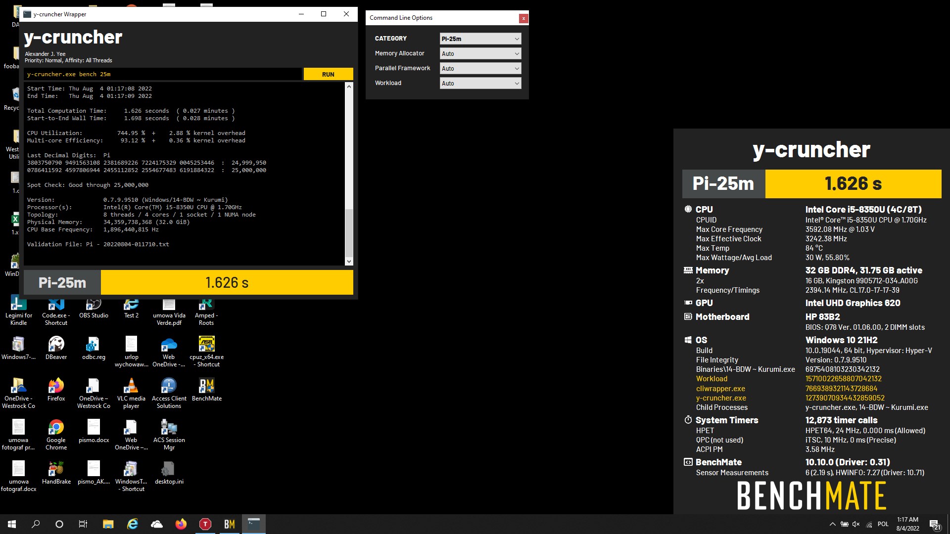The image size is (950, 534).
Task: Open the notification center icon
Action: [935, 524]
